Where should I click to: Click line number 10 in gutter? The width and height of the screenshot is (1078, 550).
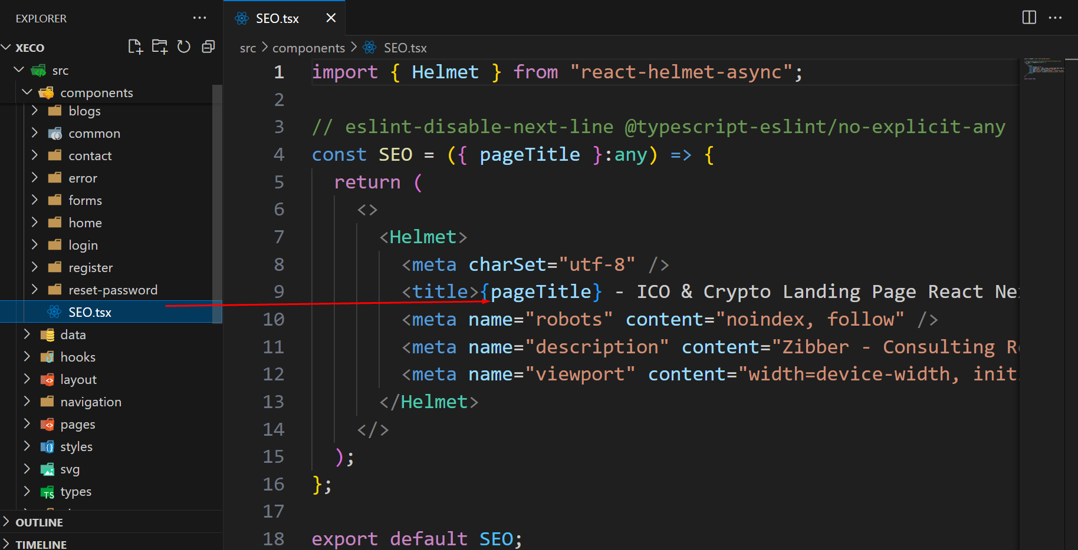point(273,319)
